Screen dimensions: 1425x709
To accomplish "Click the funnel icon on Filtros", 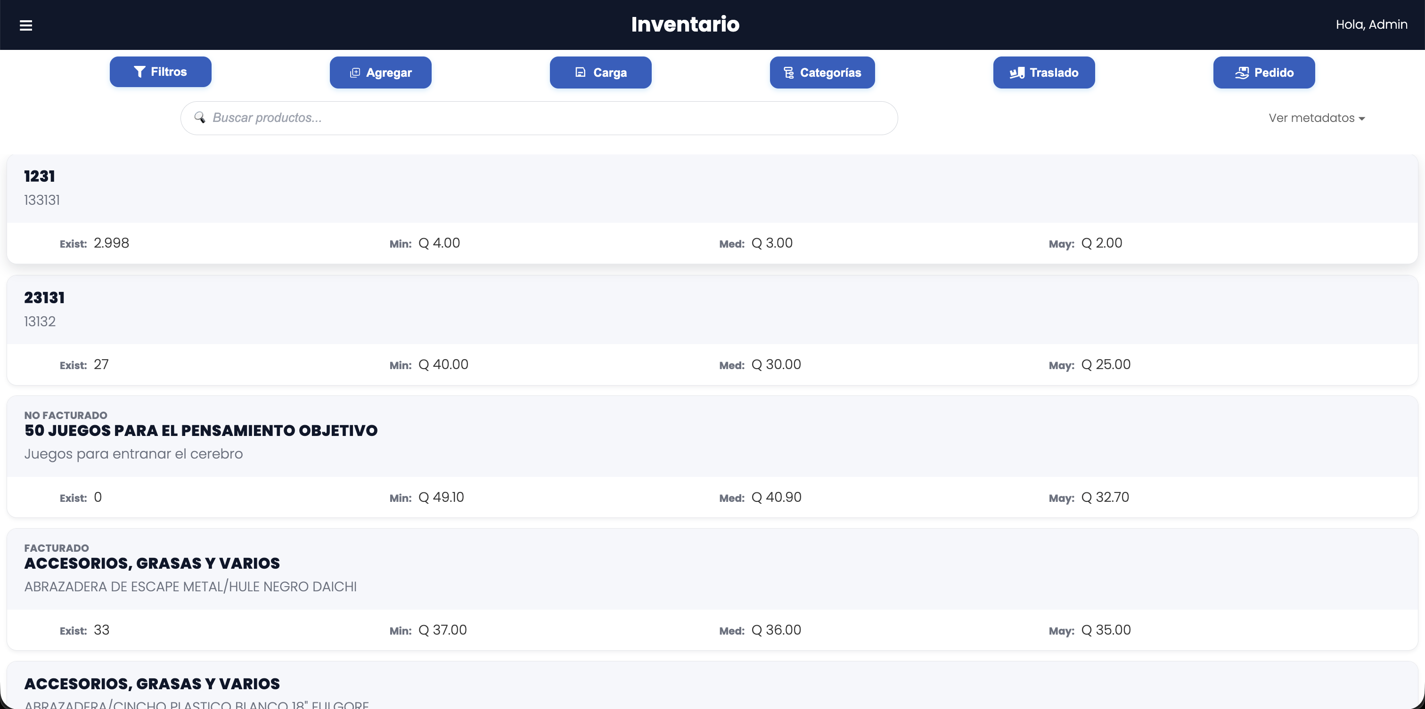I will [139, 72].
